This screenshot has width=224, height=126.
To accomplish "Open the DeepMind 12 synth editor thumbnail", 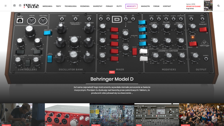I will pyautogui.click(x=157, y=115).
